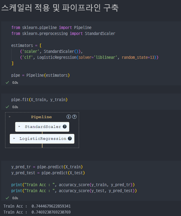The width and height of the screenshot is (181, 216).
Task: Click the 'pipe = Pipeline(estimators)' line
Action: pyautogui.click(x=40, y=75)
